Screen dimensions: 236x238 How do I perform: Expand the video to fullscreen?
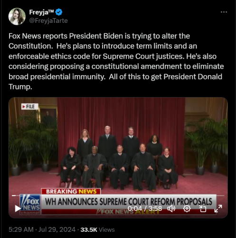[x=218, y=208]
